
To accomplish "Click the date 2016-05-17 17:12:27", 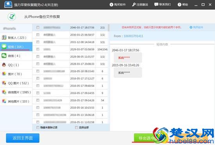I will pos(82,78).
